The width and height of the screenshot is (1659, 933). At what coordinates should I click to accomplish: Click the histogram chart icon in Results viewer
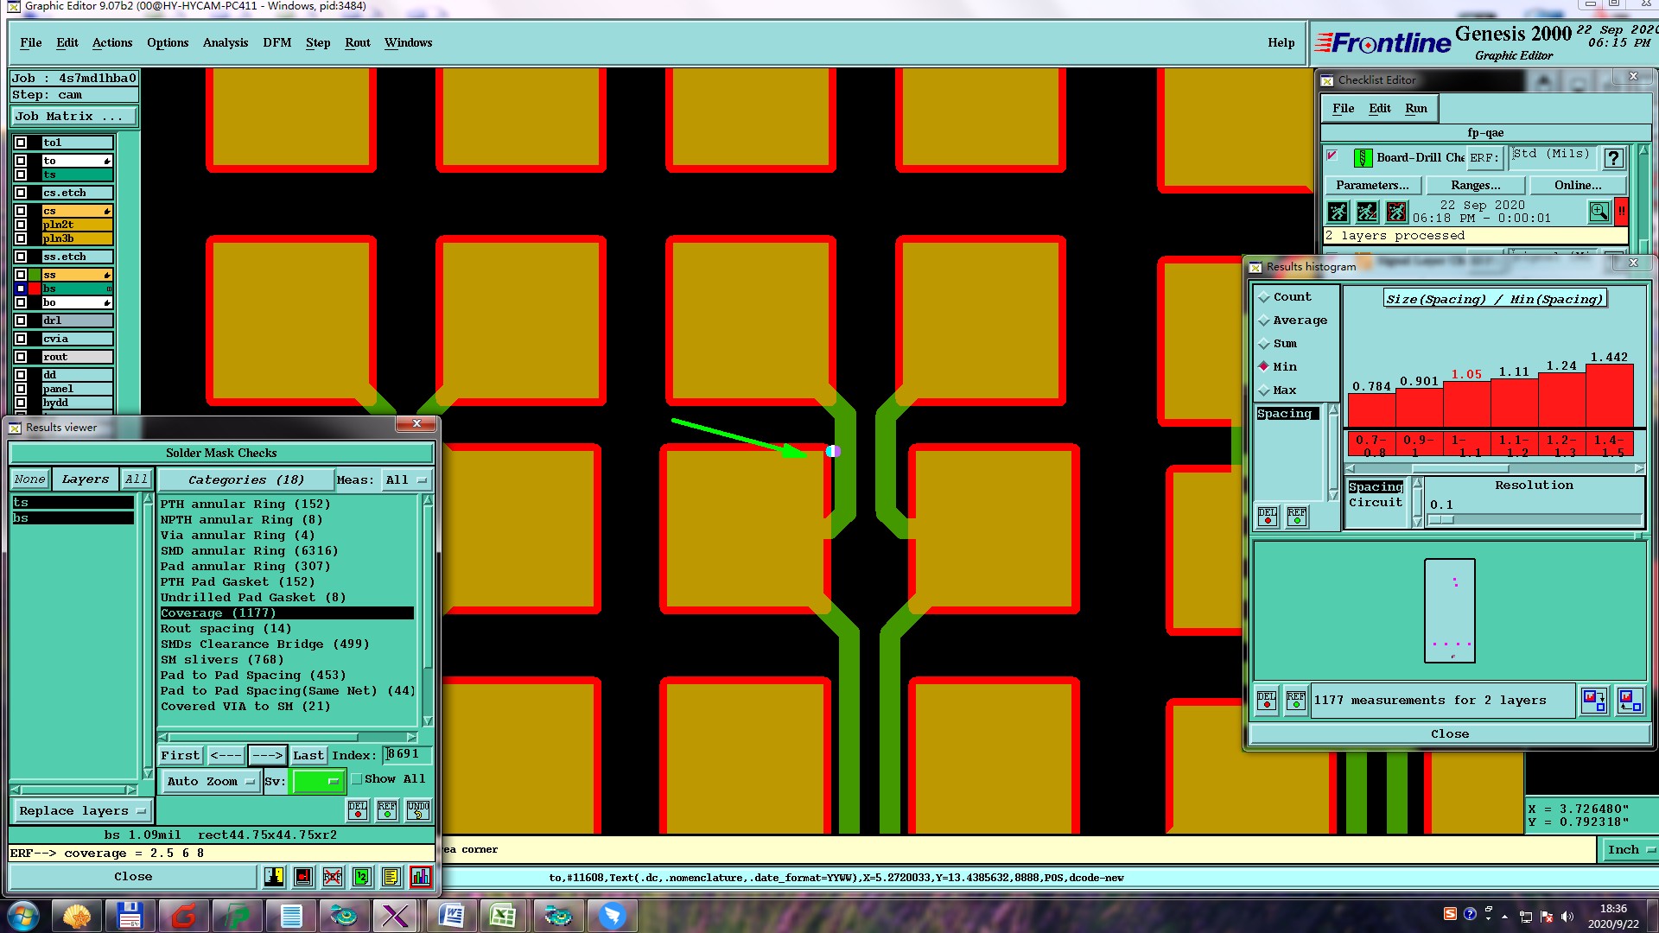pos(420,877)
